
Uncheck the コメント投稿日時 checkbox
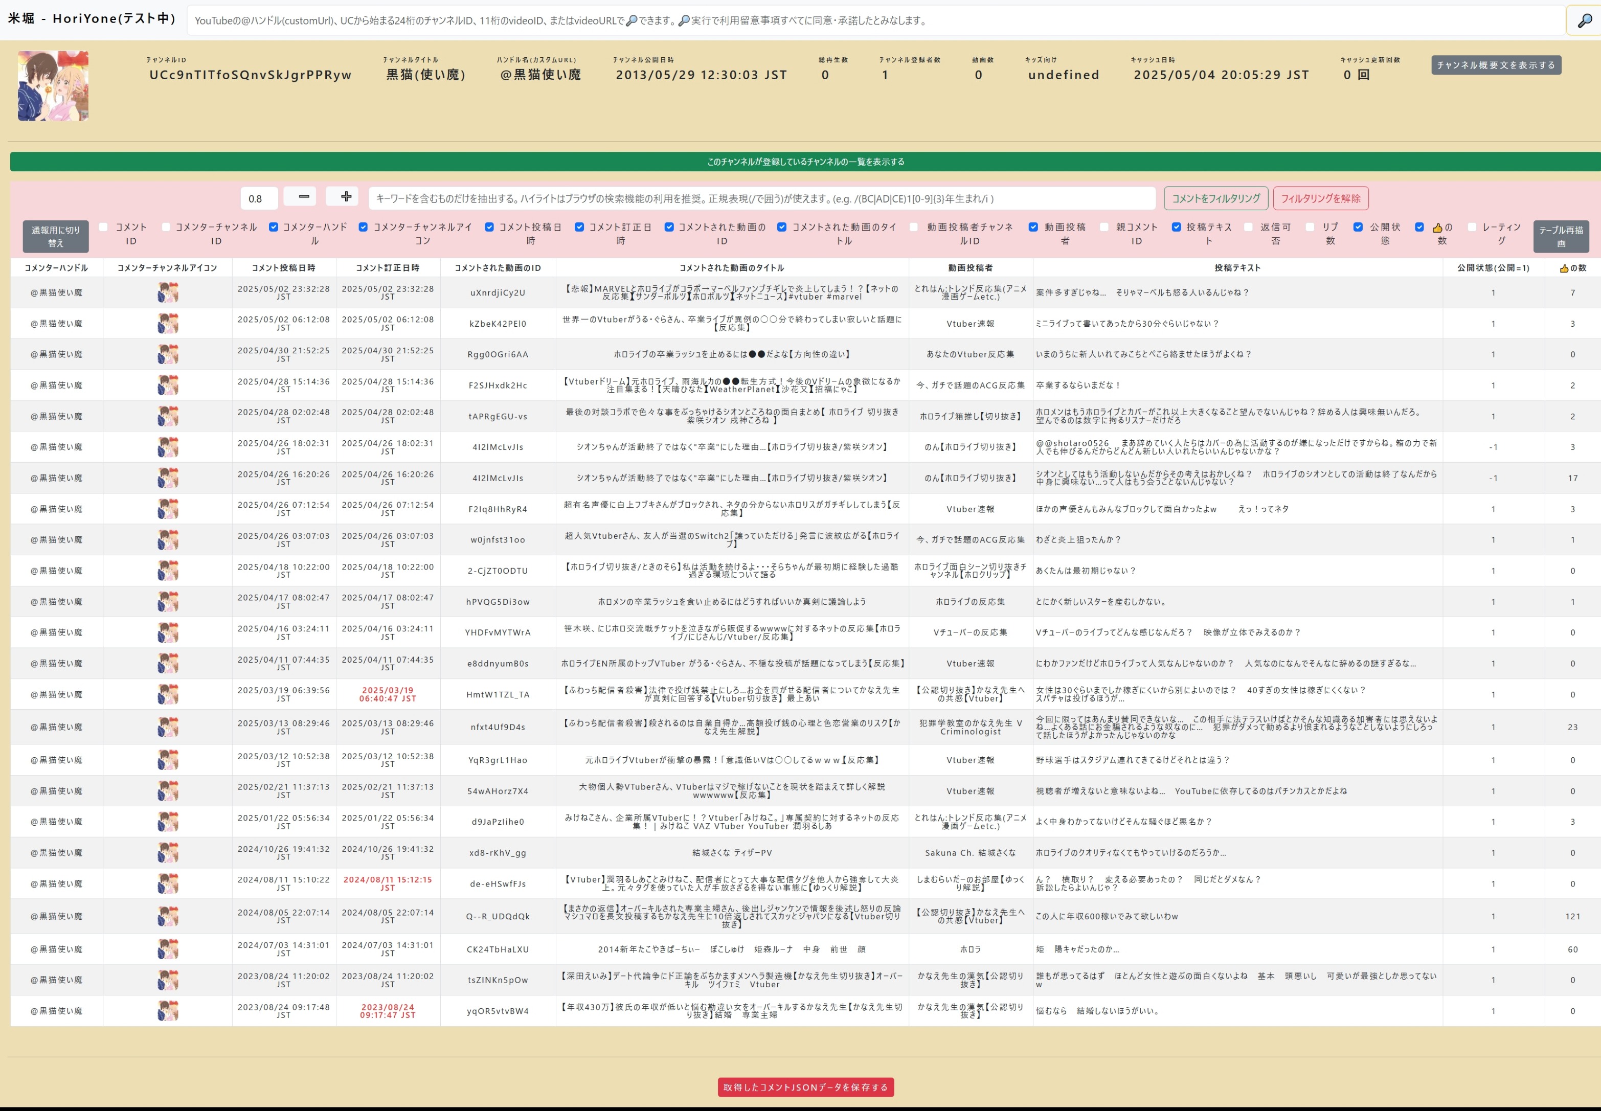coord(489,227)
